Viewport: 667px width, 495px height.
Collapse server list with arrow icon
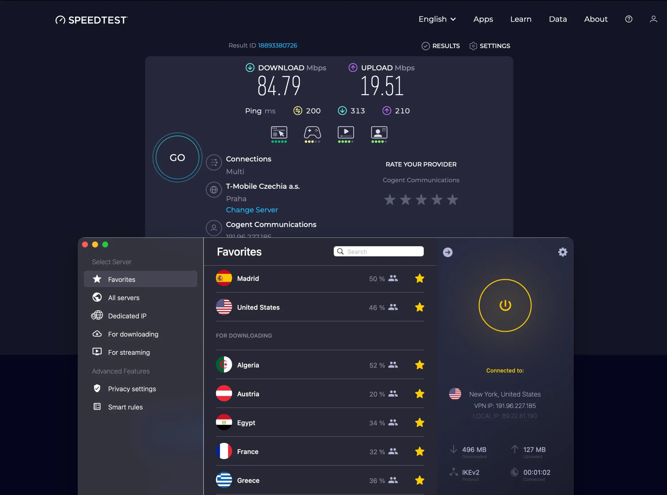pyautogui.click(x=448, y=252)
